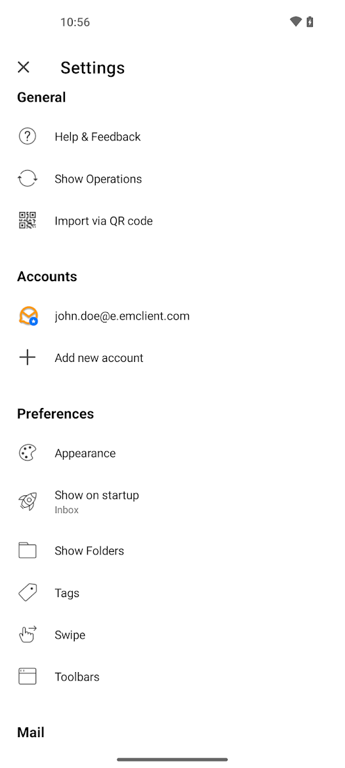Open Help & Feedback
The width and height of the screenshot is (345, 768).
[172, 137]
